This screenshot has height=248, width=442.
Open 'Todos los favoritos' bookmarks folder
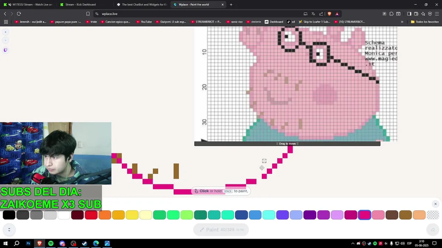pyautogui.click(x=425, y=22)
